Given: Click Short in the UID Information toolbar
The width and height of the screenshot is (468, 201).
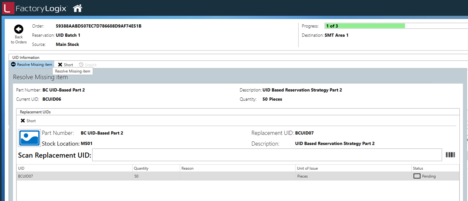Looking at the screenshot, I should (66, 65).
